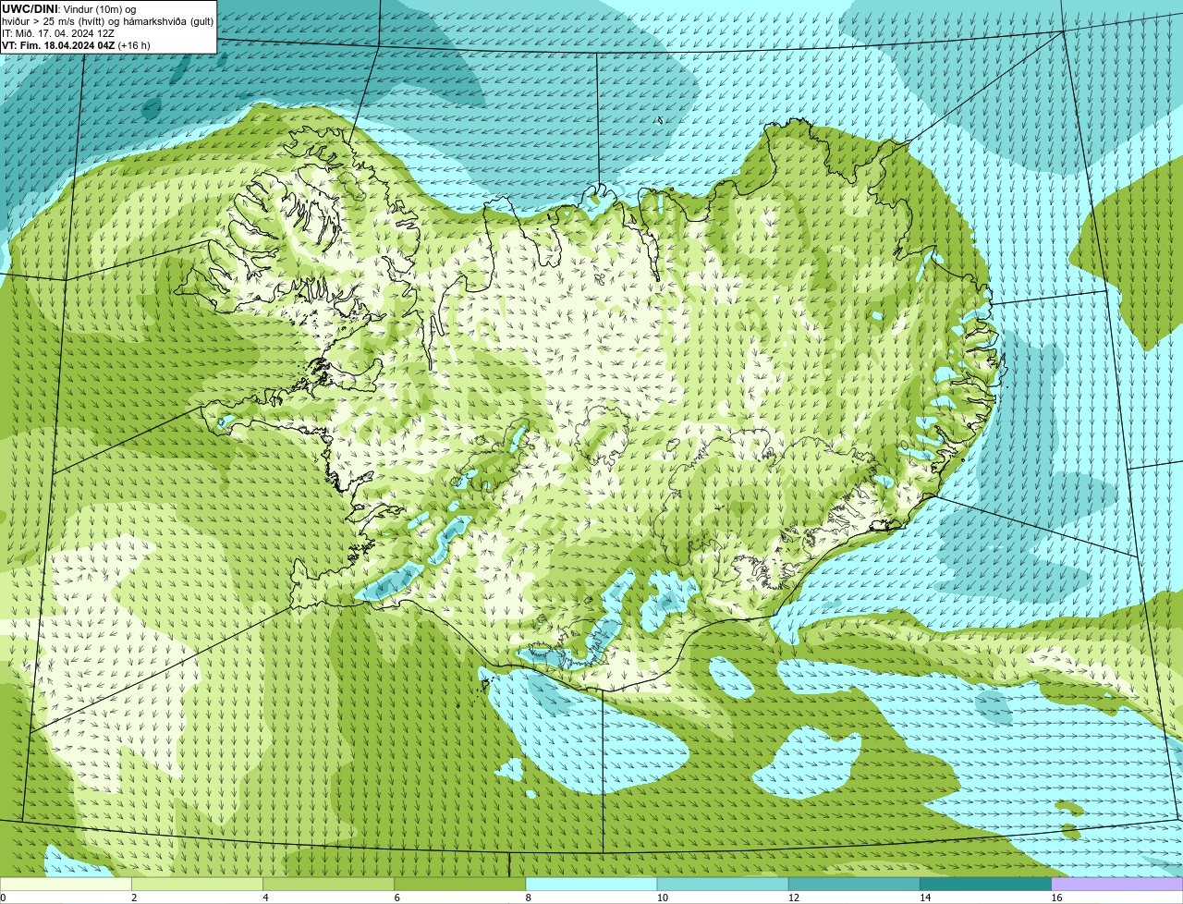This screenshot has height=904, width=1183.
Task: Click the line 'IT: Mið. 17. 04. 2024 12Z'
Action: pos(58,32)
